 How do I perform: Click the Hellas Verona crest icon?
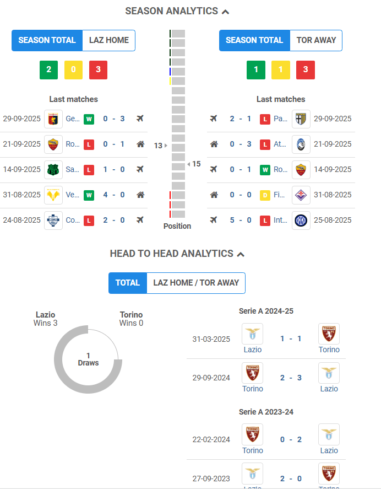click(53, 195)
